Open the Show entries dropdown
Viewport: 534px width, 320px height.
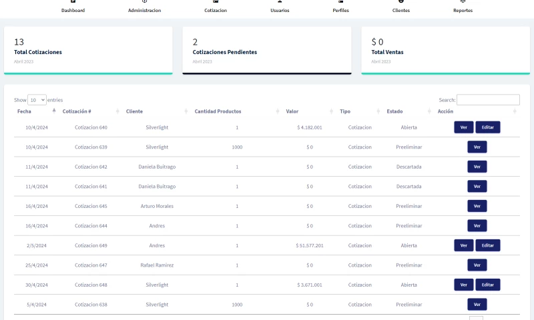37,99
